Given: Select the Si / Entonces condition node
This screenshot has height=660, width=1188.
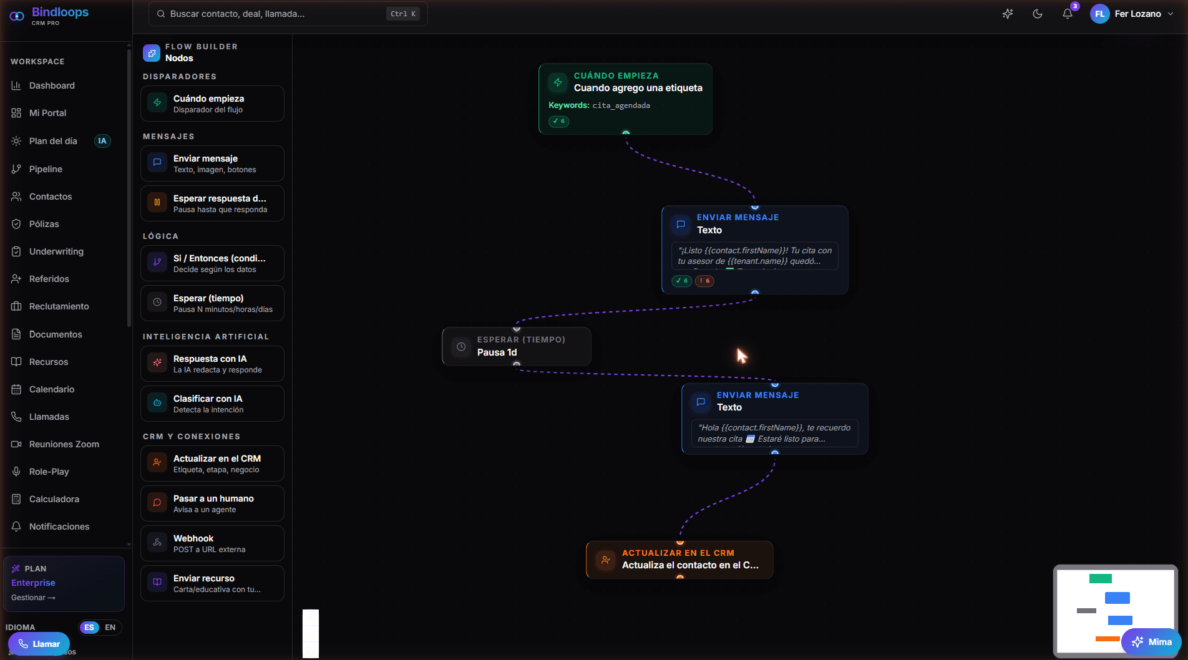Looking at the screenshot, I should [x=212, y=263].
